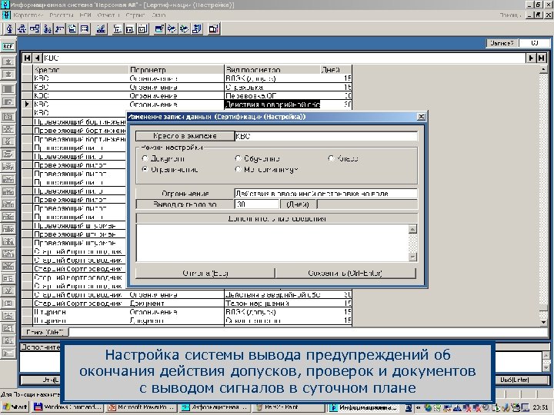Go to previous record navigation arrow
The height and width of the screenshot is (415, 554).
pyautogui.click(x=38, y=58)
